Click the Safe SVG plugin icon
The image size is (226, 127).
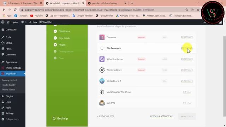pos(102,103)
